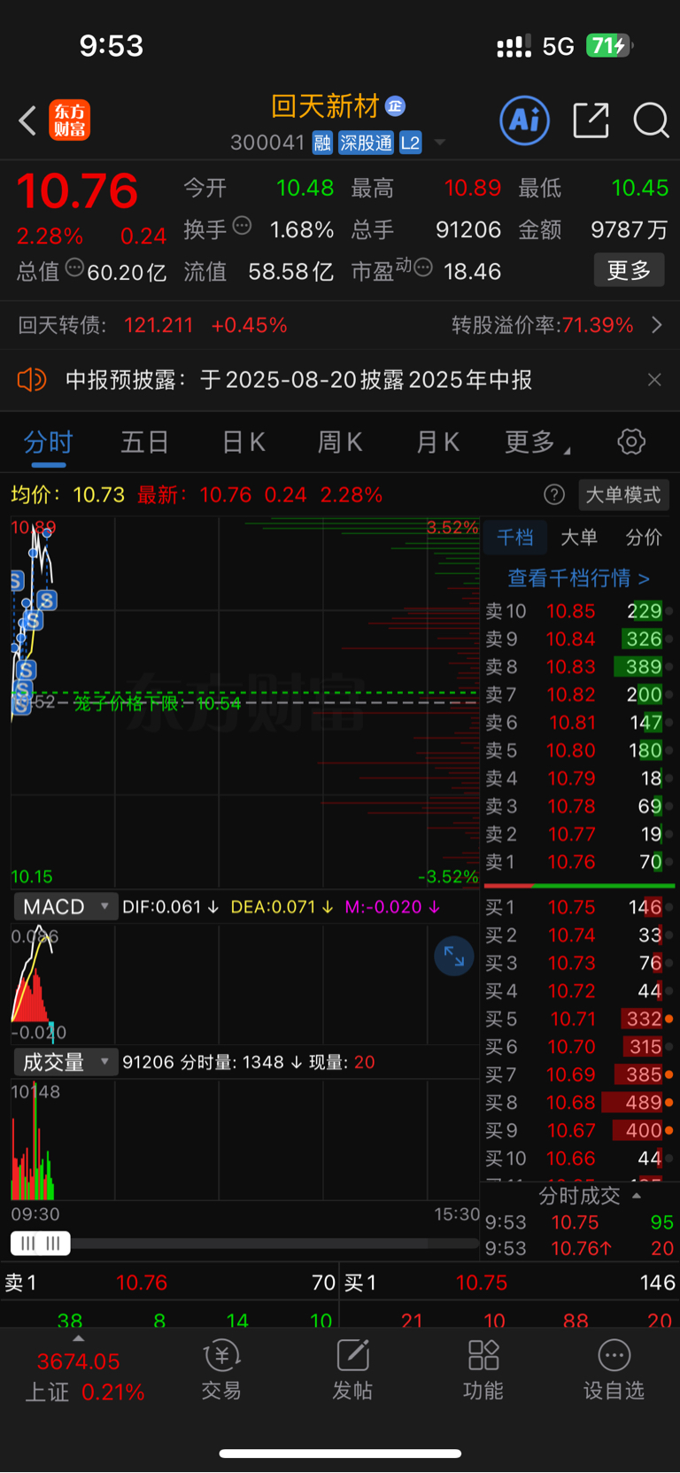Select the 买8 row at 10.68

tap(579, 1103)
